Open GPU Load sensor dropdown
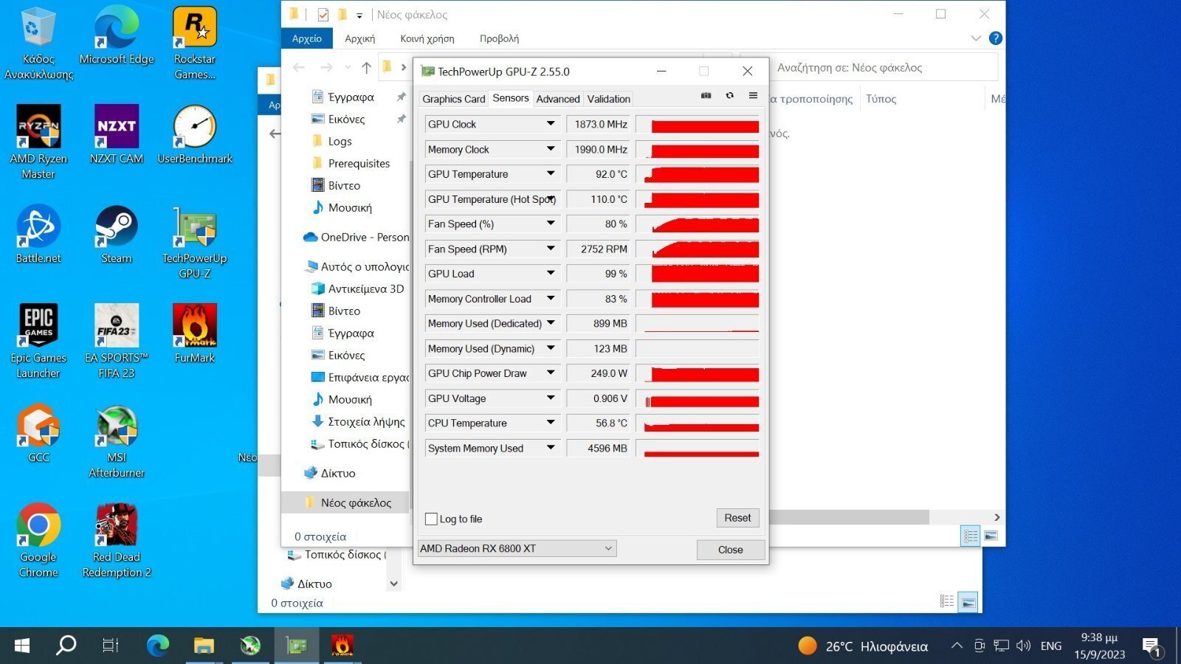The image size is (1181, 664). [551, 274]
